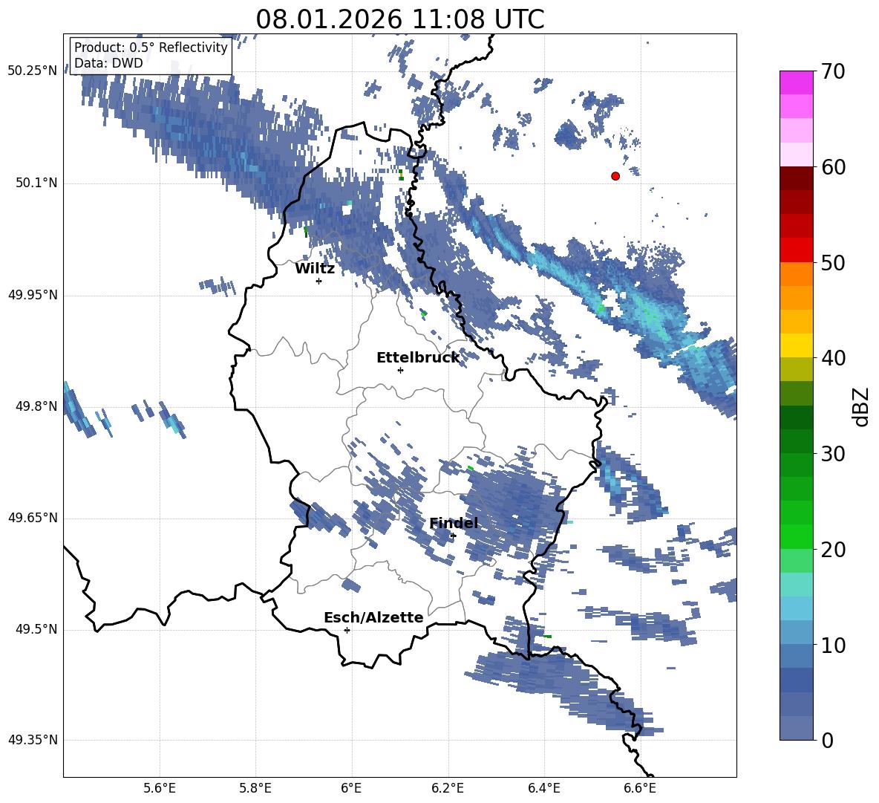Click the 10 tick label on colorbar
Screen dimensions: 879x803
[833, 645]
